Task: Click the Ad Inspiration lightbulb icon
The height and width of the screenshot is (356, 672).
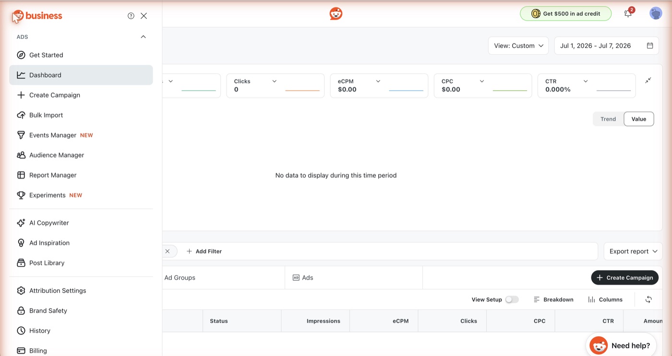Action: 21,243
